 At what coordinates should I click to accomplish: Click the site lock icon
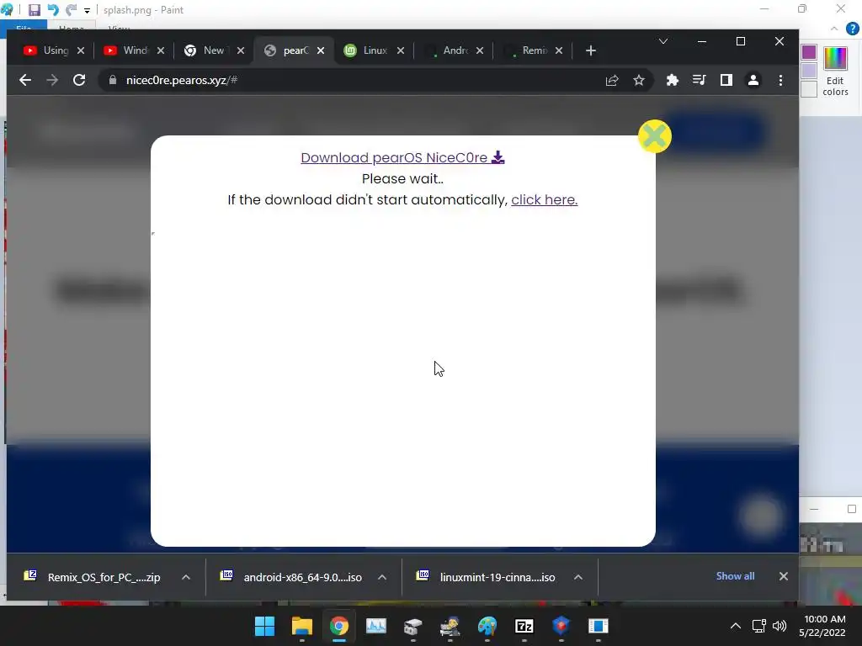pyautogui.click(x=113, y=80)
